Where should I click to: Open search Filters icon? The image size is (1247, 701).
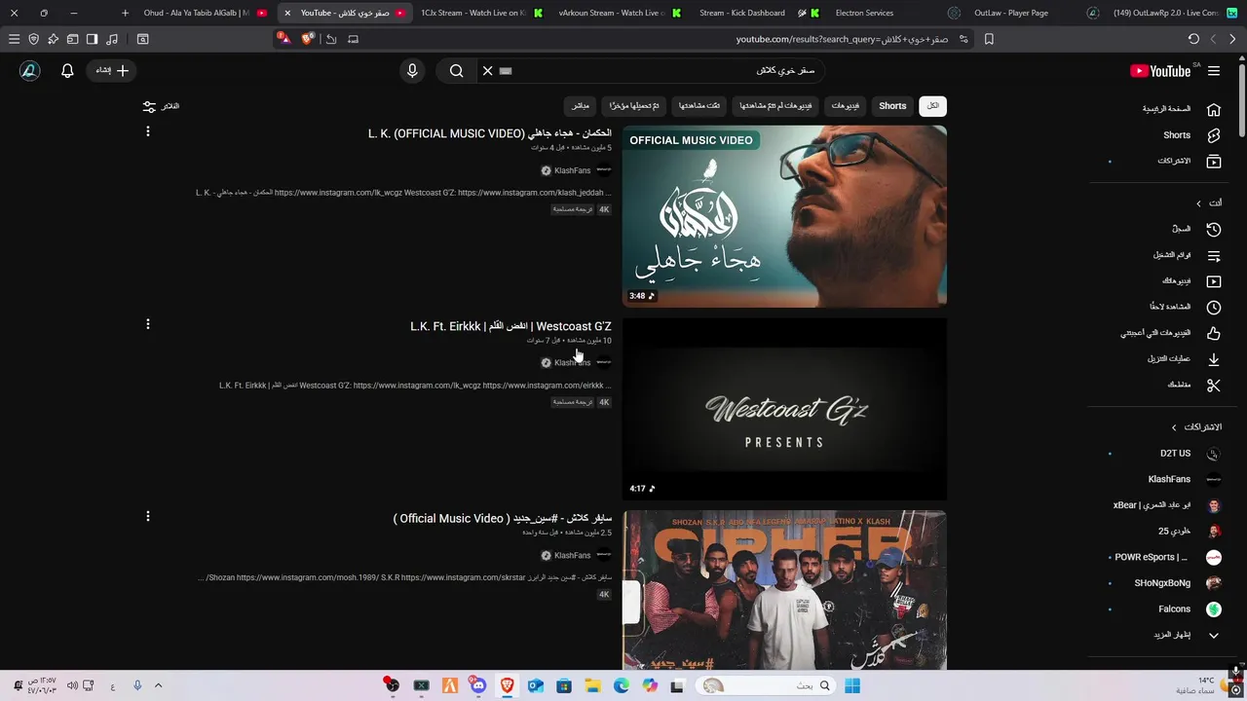(x=149, y=106)
